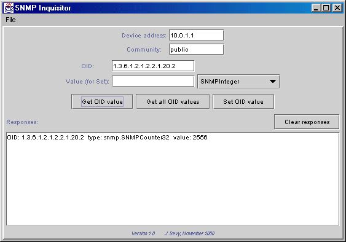Click the Version 1.0 footer text
The width and height of the screenshot is (346, 242).
(x=143, y=233)
